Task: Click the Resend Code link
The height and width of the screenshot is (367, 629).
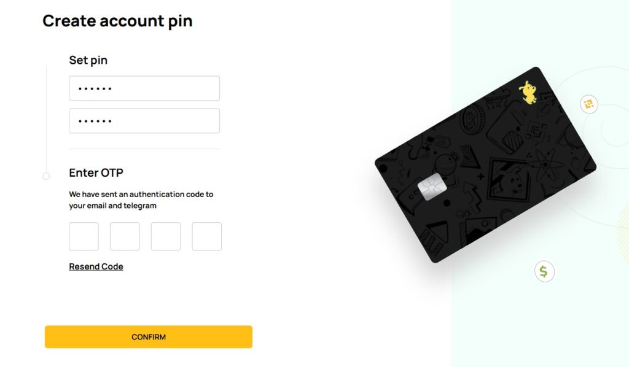Action: (x=96, y=266)
